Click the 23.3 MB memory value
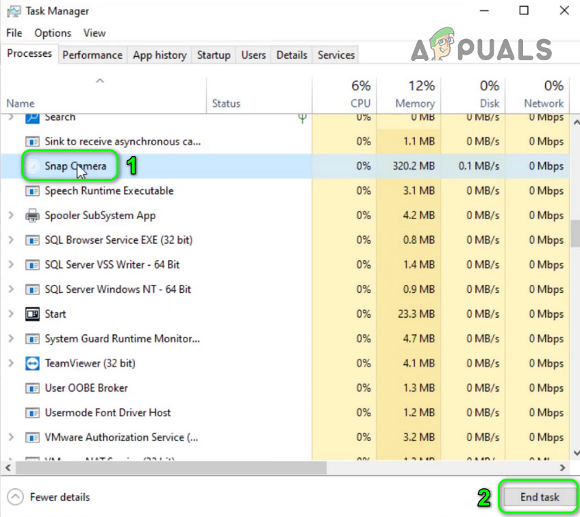 (416, 314)
